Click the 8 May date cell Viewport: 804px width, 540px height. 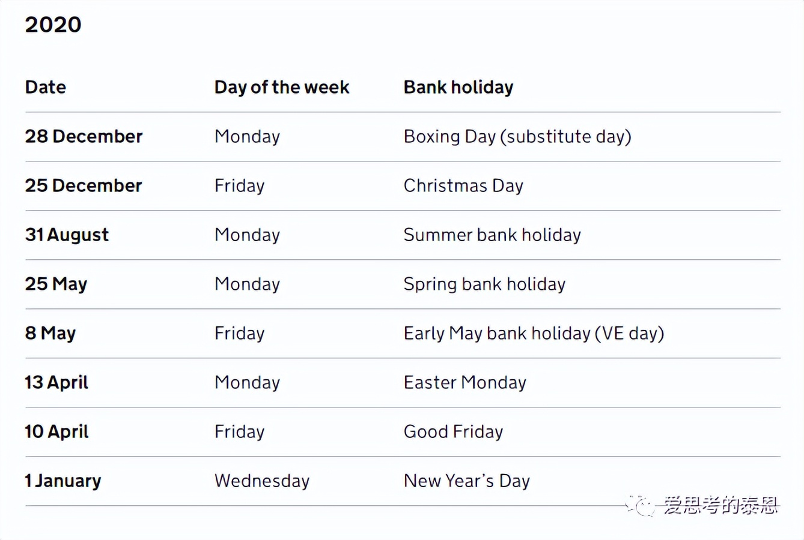pyautogui.click(x=50, y=334)
